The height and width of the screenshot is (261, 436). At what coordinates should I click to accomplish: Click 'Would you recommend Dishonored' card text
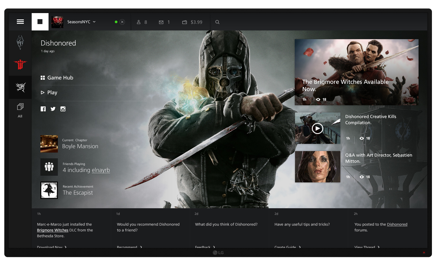(148, 227)
